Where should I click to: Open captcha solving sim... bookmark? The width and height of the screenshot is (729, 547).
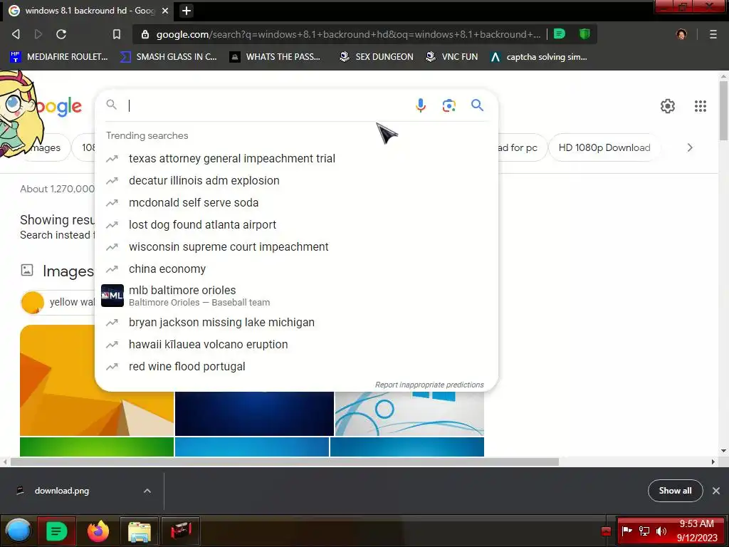click(x=539, y=57)
